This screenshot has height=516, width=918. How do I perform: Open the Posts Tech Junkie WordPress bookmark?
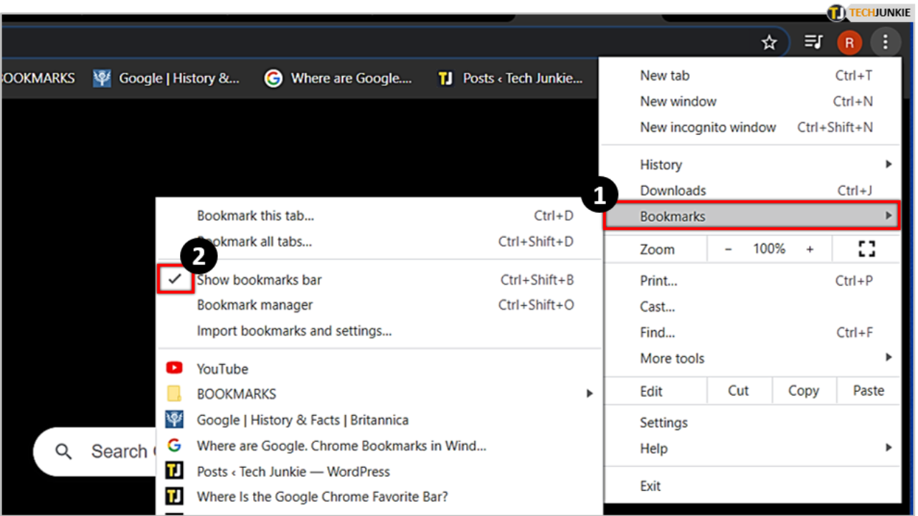pyautogui.click(x=293, y=472)
